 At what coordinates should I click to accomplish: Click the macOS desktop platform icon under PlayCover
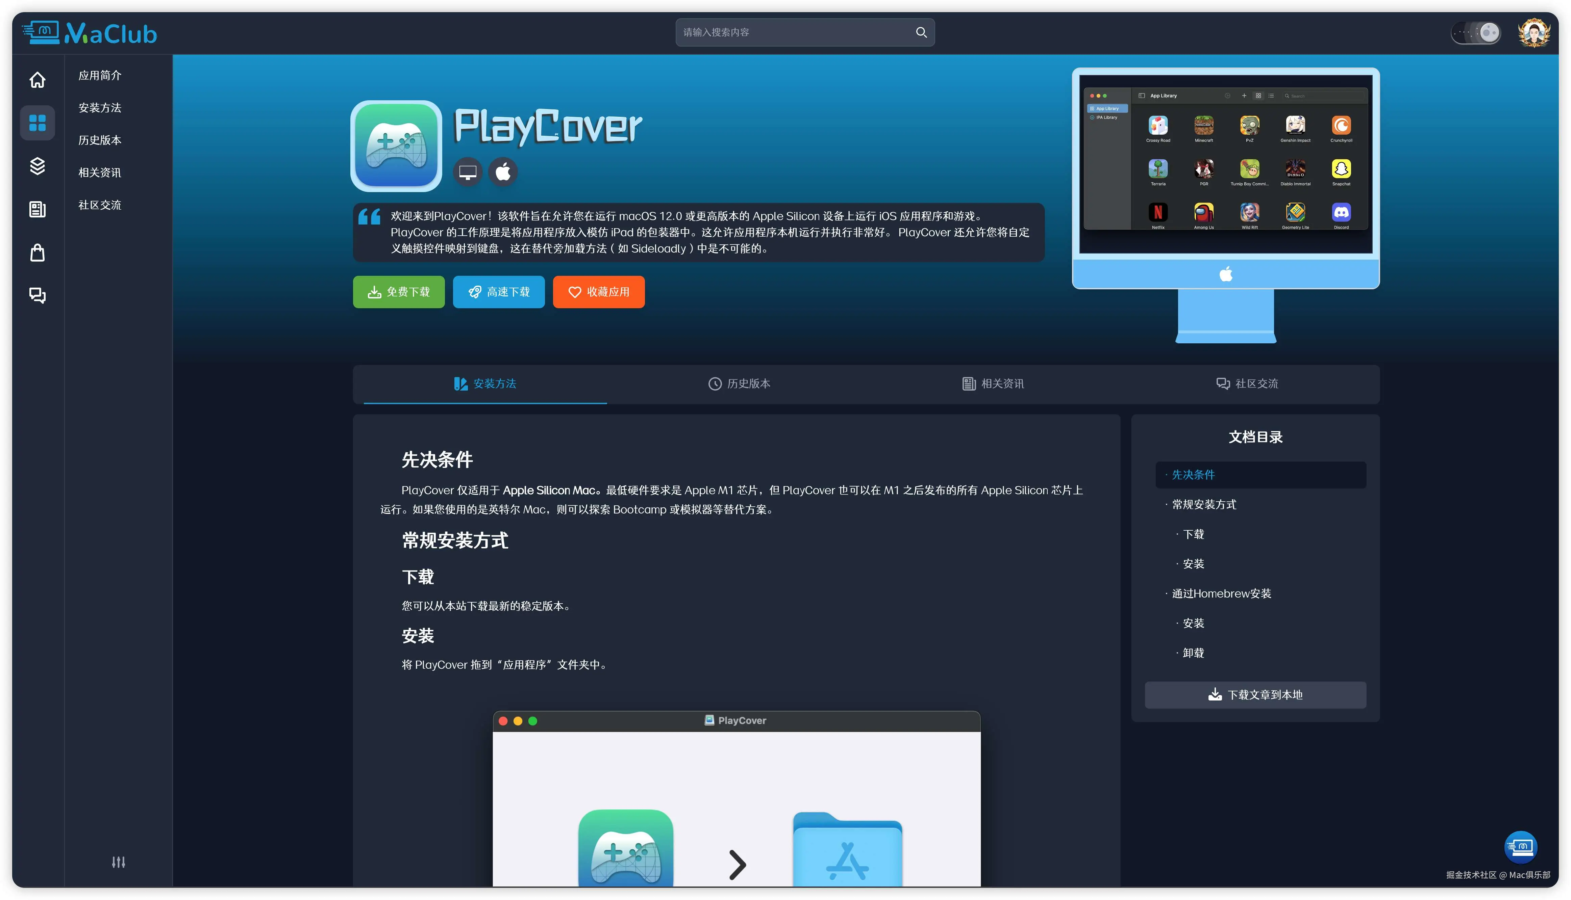point(467,171)
